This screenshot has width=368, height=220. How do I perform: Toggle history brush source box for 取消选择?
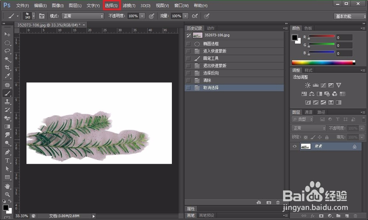point(188,88)
